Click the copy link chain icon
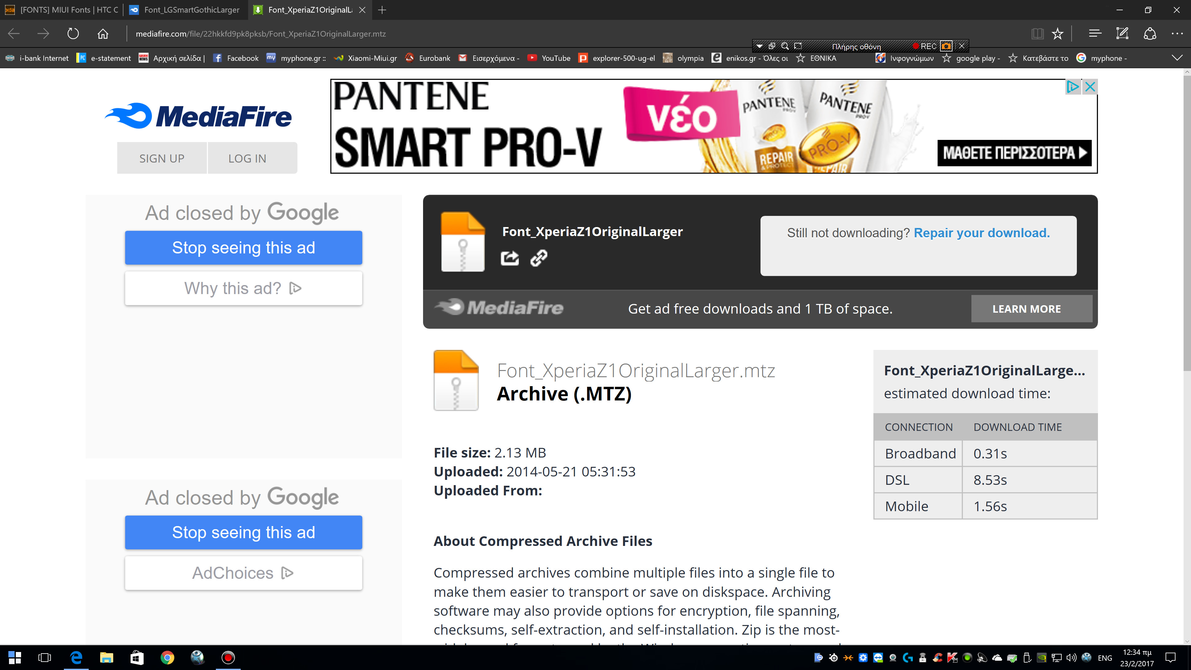1191x670 pixels. [539, 258]
